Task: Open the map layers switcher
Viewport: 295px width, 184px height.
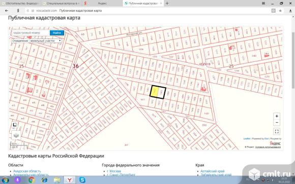Action: coord(16,135)
